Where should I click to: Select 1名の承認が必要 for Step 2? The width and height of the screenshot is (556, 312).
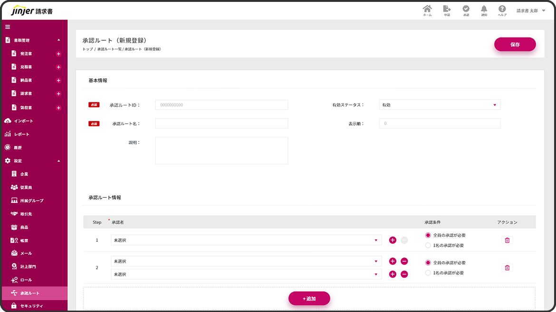428,273
